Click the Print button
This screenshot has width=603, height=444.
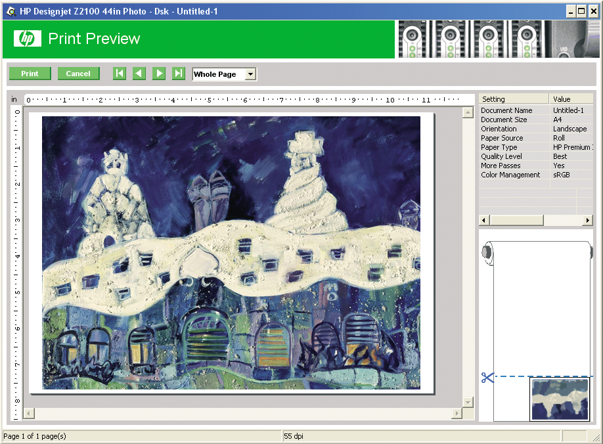click(x=30, y=74)
